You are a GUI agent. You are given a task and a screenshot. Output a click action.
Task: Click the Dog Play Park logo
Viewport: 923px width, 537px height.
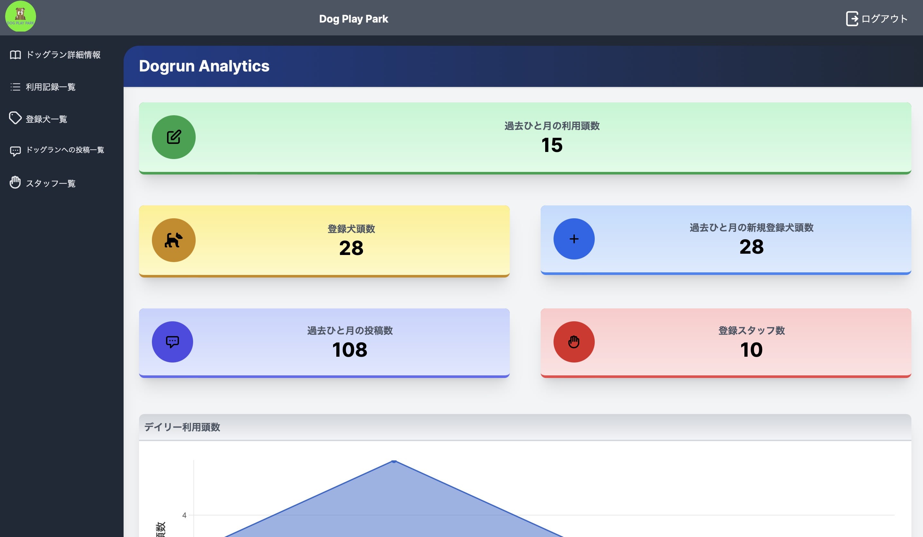coord(21,16)
